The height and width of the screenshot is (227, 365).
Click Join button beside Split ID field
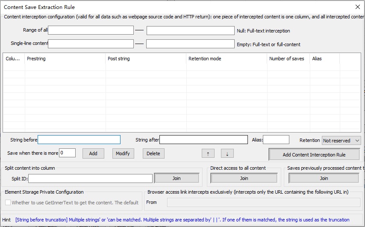(x=177, y=178)
